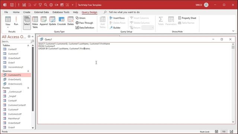Choose the Append query type
The width and height of the screenshot is (238, 134).
click(44, 21)
